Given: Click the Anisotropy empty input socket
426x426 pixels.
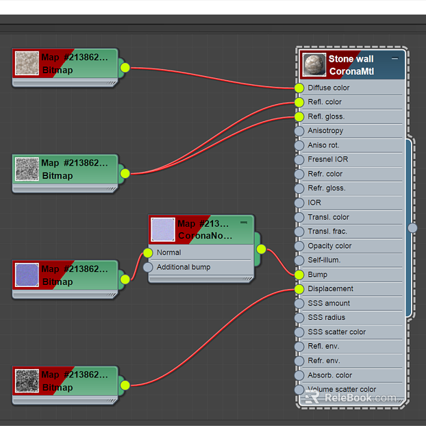Looking at the screenshot, I should click(299, 131).
